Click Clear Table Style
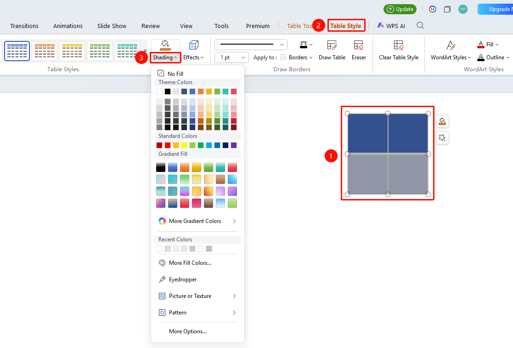 tap(399, 51)
